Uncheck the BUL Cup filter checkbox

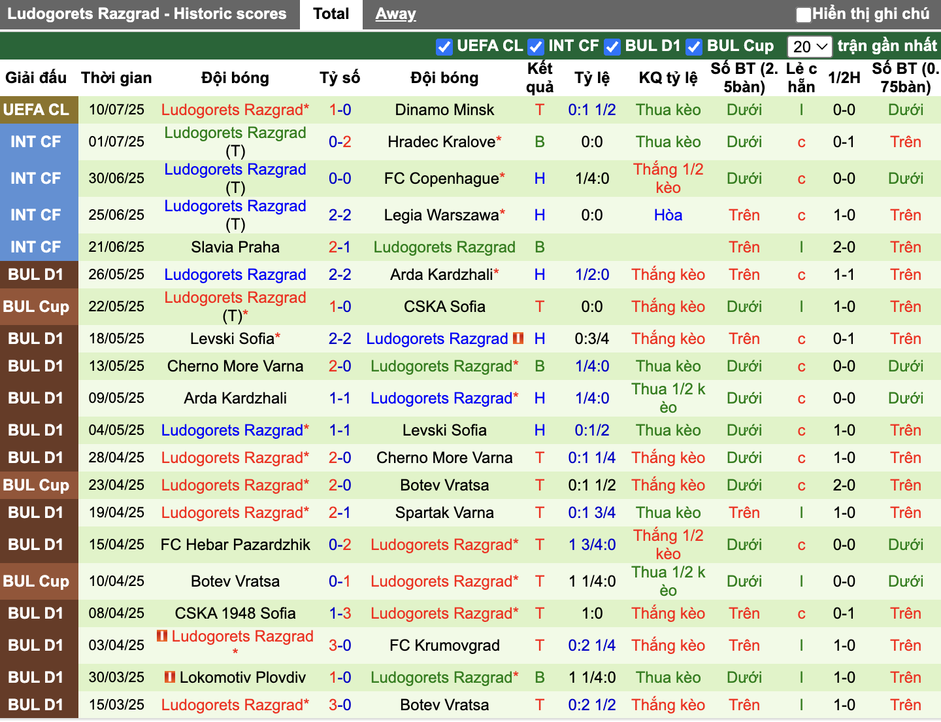coord(694,46)
